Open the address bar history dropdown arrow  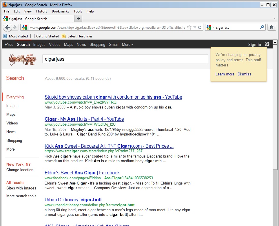(x=195, y=27)
